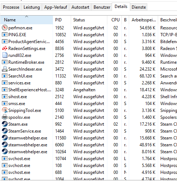Click PID 1464 of SteamService.exe
Image resolution: width=177 pixels, height=184 pixels.
pos(59,131)
